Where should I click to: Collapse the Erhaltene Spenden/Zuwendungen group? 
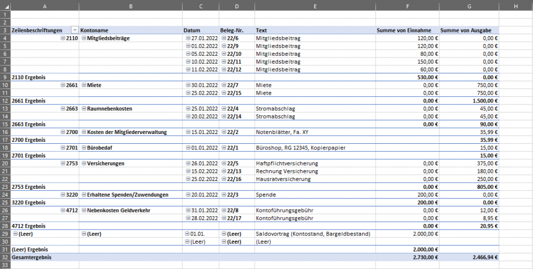pos(84,195)
